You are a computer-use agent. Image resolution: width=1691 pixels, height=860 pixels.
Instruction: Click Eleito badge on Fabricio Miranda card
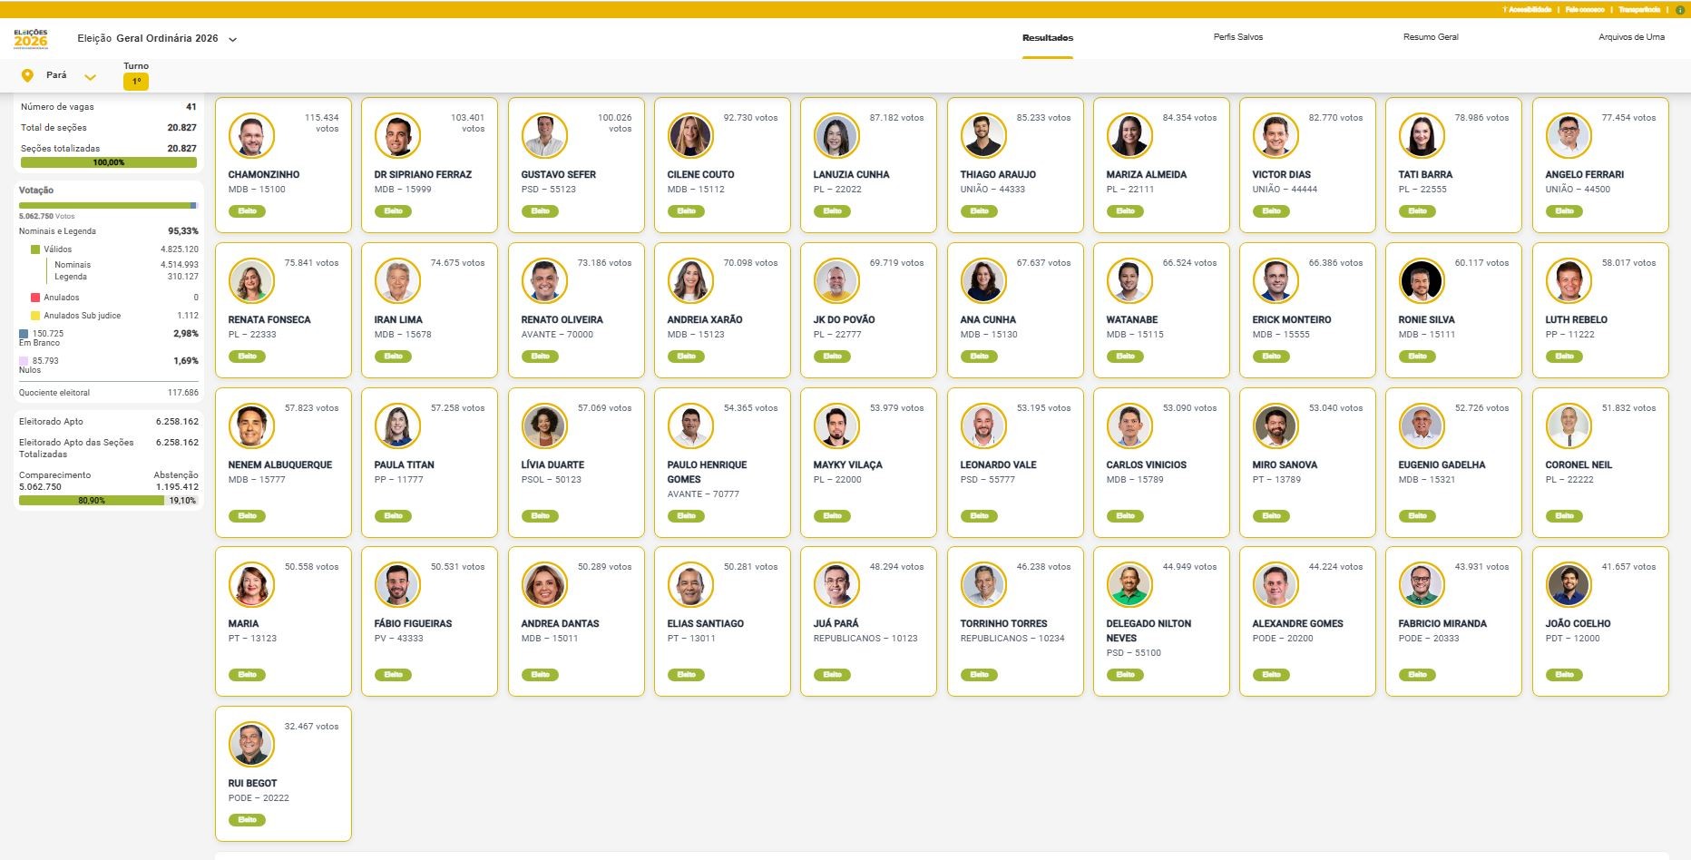(1417, 675)
